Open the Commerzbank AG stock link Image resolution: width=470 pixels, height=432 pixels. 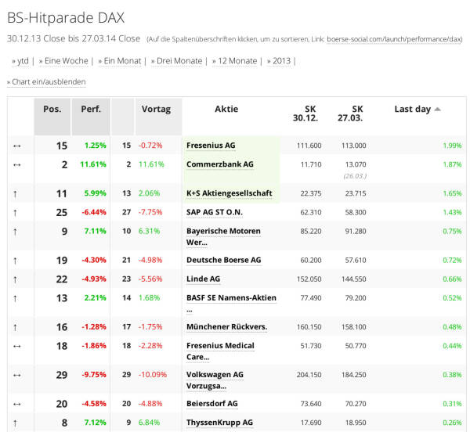click(219, 164)
